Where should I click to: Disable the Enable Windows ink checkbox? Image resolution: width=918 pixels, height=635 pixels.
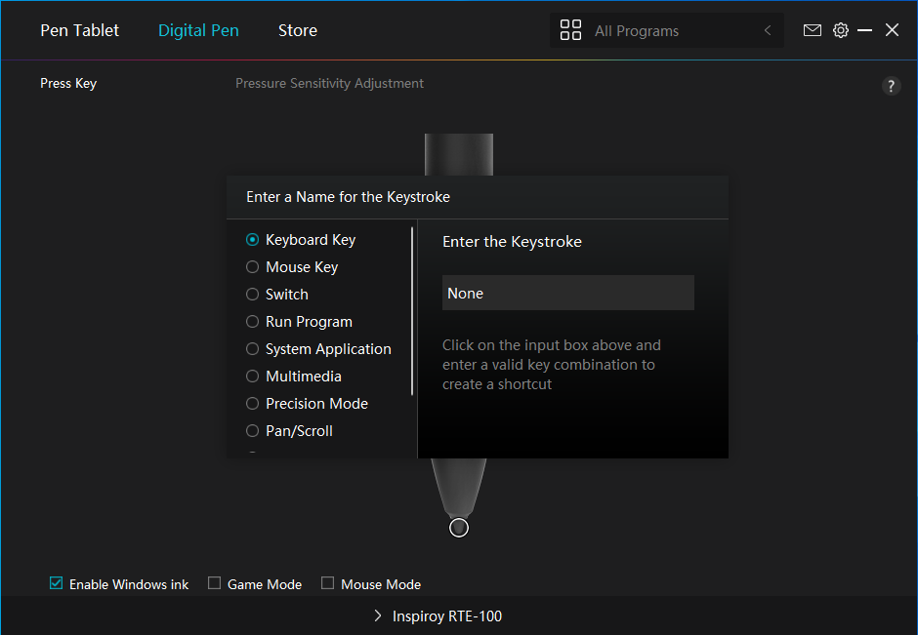(57, 584)
